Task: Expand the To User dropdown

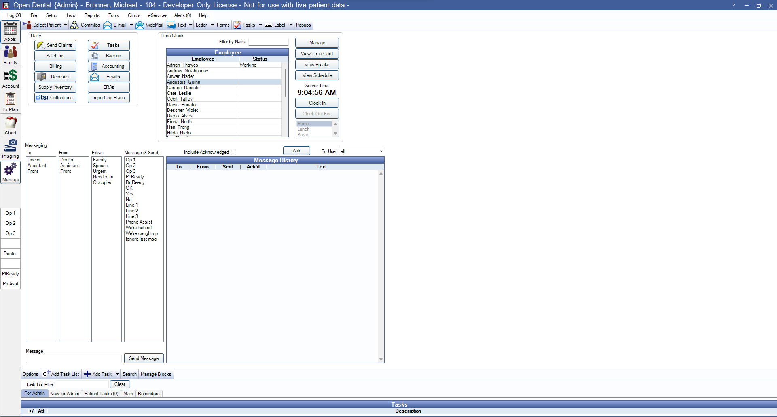Action: pos(381,151)
